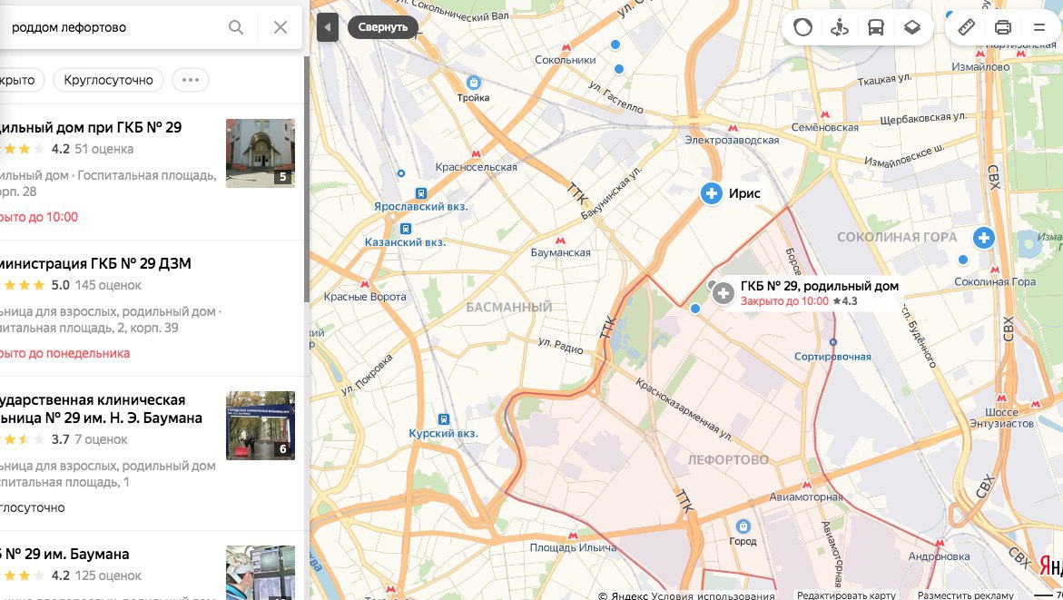Click the magnifier search icon
The image size is (1063, 600).
[x=236, y=27]
